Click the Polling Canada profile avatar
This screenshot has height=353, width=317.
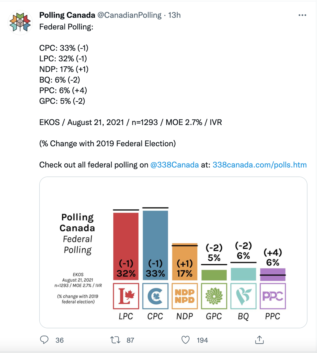click(20, 23)
